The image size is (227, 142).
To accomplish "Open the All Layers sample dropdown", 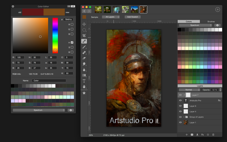I will [111, 17].
